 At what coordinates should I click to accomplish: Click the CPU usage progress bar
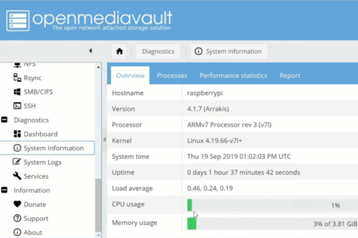pyautogui.click(x=272, y=205)
